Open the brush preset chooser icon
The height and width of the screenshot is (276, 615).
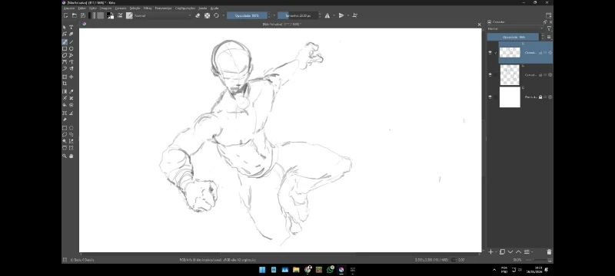click(x=129, y=15)
